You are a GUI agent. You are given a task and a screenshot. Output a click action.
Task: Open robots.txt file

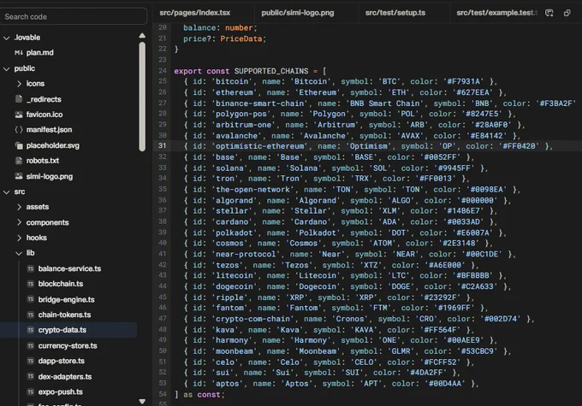tap(42, 161)
